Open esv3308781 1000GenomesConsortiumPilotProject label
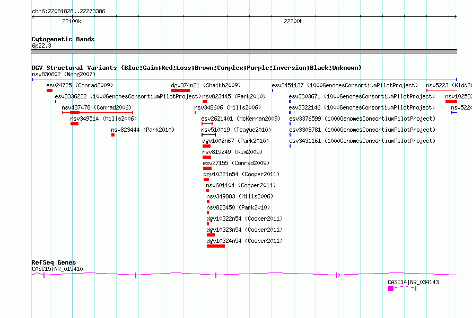Screen dimensions: 472x318 [362, 130]
